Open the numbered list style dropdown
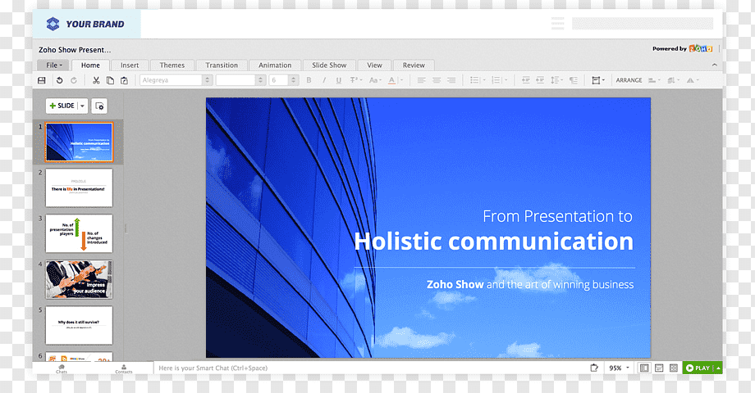Viewport: 755px width, 393px height. click(506, 80)
